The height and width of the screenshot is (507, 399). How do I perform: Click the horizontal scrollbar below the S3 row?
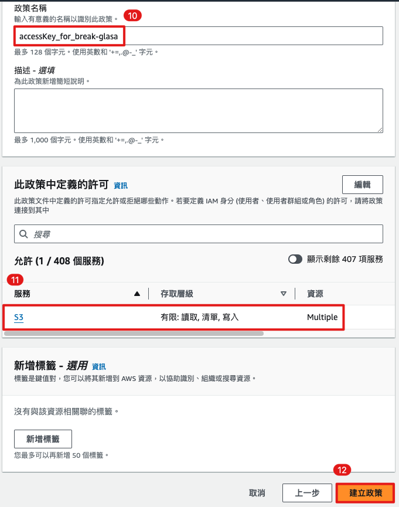(134, 333)
